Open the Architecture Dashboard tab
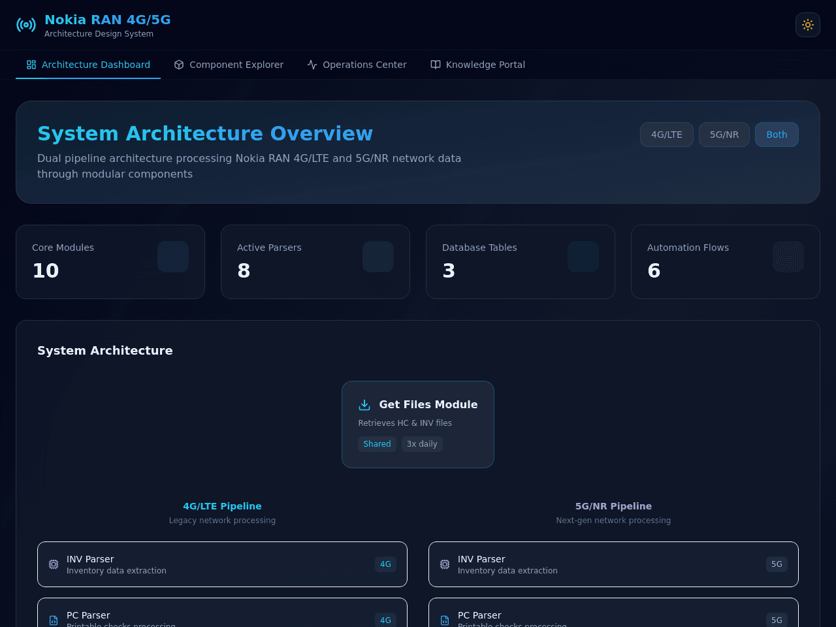 point(88,65)
